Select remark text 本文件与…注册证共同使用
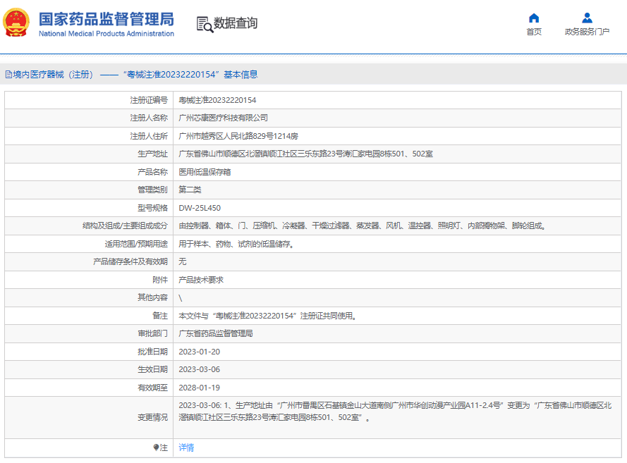 (x=267, y=316)
